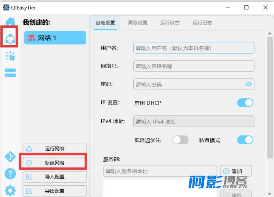
Task: Select the network sidebar icon
Action: coord(10,38)
